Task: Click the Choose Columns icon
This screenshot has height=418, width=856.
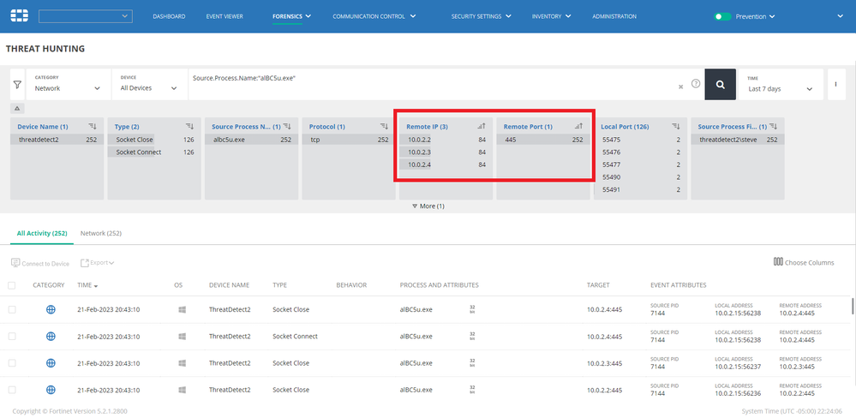Action: pos(778,262)
